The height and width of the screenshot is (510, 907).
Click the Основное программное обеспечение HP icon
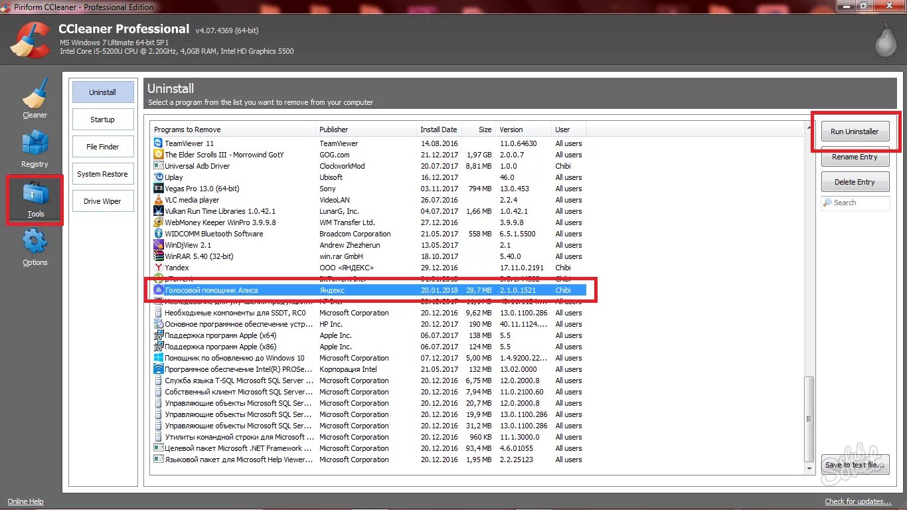158,324
